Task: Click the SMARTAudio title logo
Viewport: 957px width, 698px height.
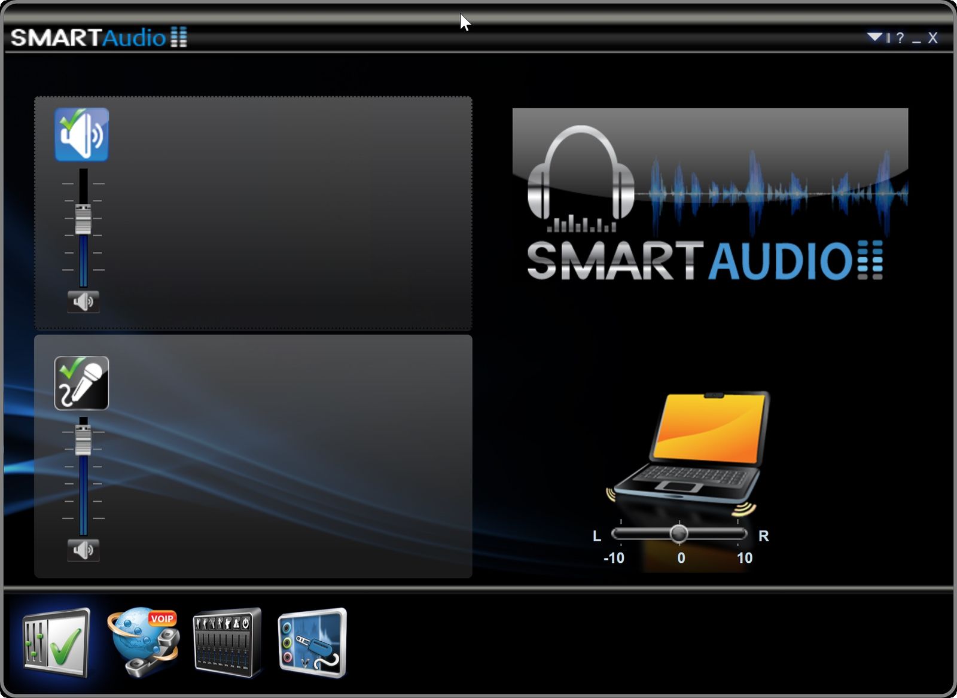Action: coord(99,38)
